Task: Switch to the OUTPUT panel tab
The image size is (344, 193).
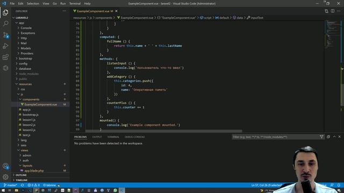Action: point(97,137)
